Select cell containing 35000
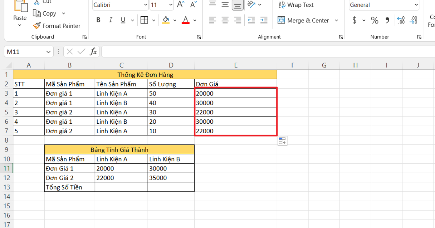 click(171, 178)
